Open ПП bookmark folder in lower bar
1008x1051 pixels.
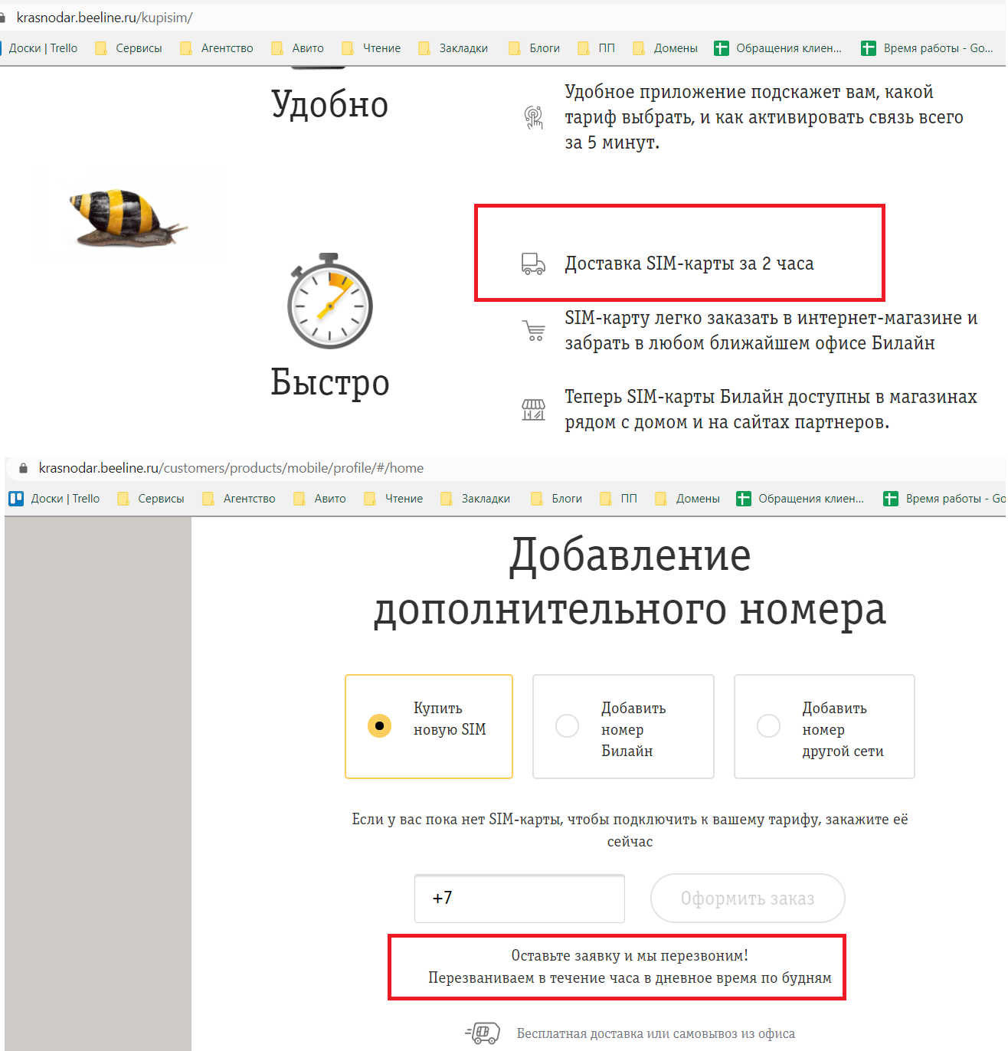pos(619,499)
